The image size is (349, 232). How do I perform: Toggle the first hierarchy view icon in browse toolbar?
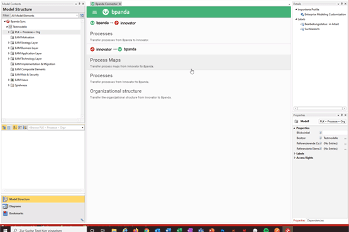tap(4, 128)
